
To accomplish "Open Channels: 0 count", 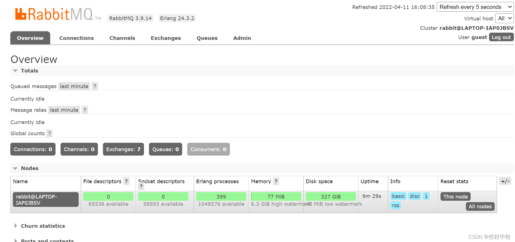I will [79, 149].
